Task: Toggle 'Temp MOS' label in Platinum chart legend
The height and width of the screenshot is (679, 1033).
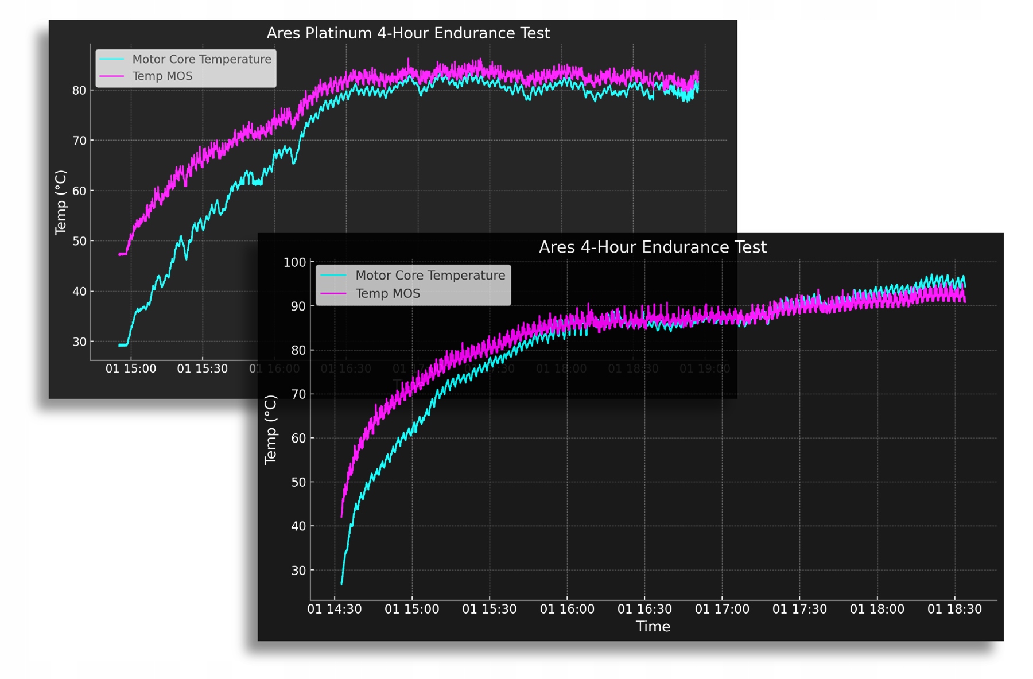Action: [162, 76]
